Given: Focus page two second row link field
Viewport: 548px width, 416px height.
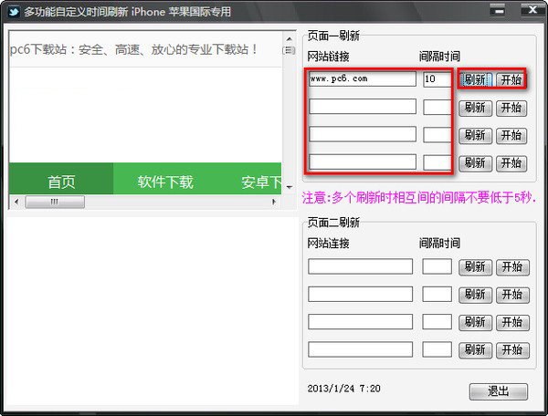Looking at the screenshot, I should [361, 294].
